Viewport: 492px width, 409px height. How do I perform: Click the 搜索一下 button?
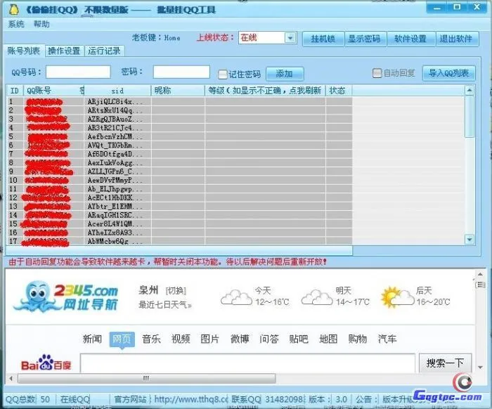pos(445,363)
